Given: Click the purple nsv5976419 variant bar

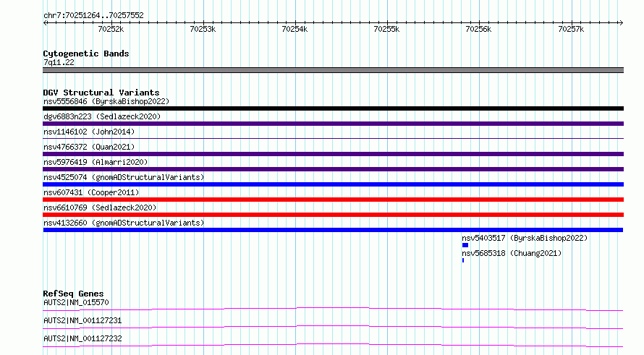Looking at the screenshot, I should pos(333,169).
